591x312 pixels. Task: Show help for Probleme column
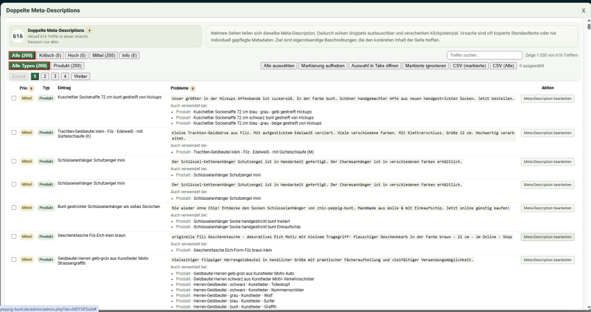point(193,89)
